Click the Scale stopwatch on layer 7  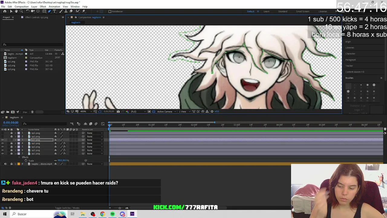click(x=26, y=160)
